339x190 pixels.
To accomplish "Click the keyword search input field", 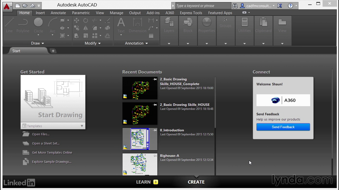I will [x=203, y=6].
